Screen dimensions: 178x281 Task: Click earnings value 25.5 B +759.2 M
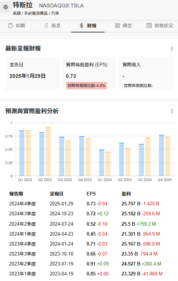(x=139, y=224)
